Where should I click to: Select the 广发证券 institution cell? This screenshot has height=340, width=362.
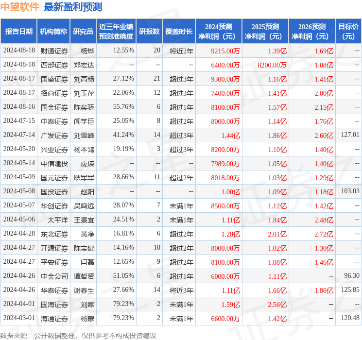54,136
